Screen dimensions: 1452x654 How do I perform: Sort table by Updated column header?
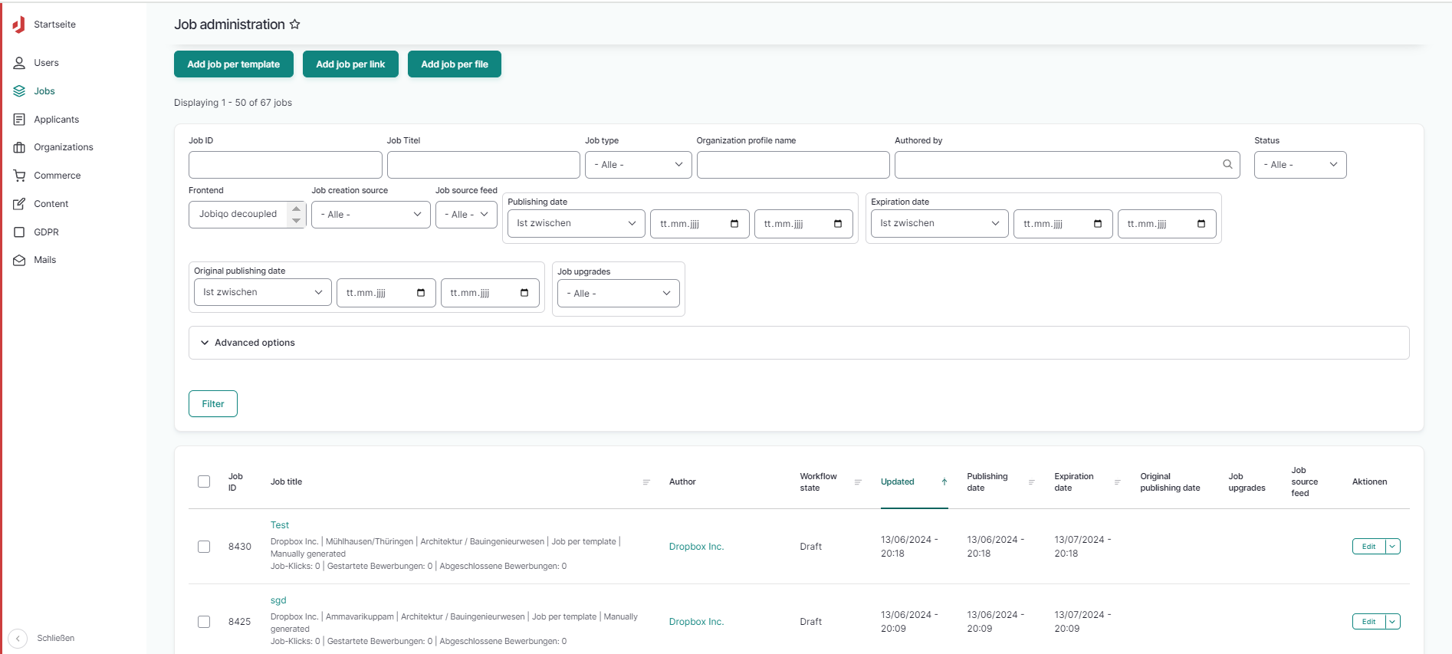[x=897, y=482]
